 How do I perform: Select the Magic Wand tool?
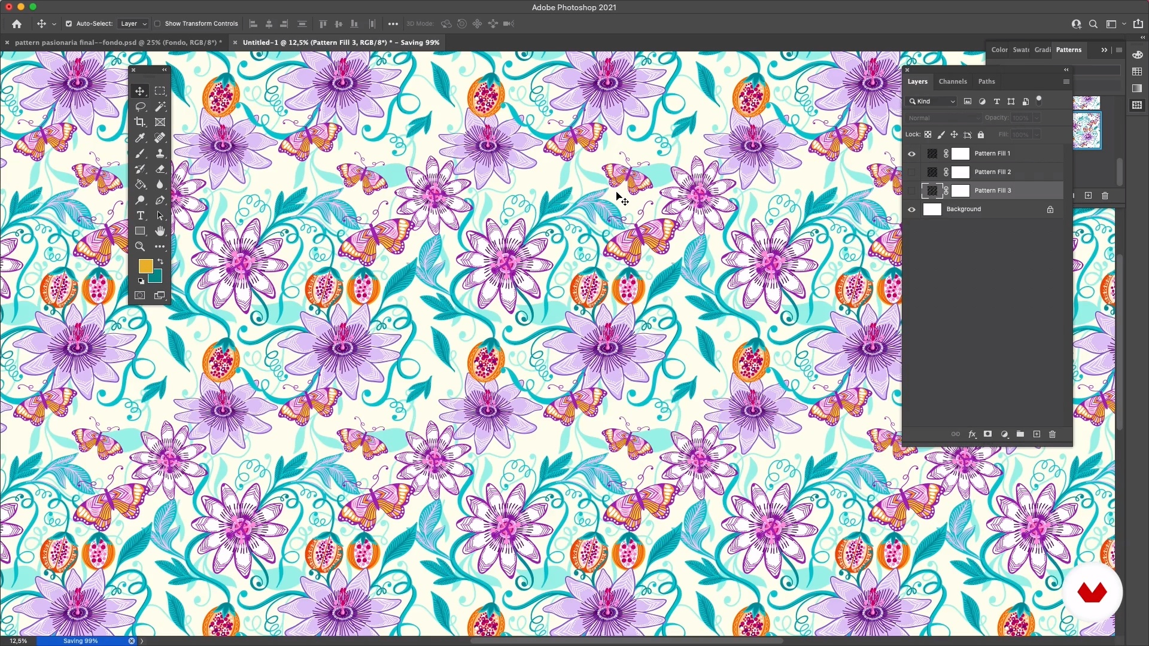click(160, 106)
